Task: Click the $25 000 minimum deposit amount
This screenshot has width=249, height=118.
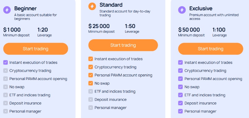Action: point(99,26)
